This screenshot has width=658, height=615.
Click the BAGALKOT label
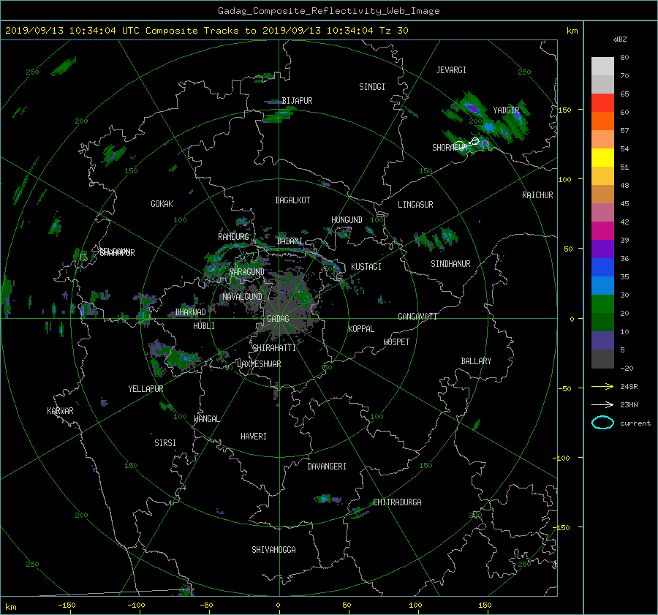(292, 200)
